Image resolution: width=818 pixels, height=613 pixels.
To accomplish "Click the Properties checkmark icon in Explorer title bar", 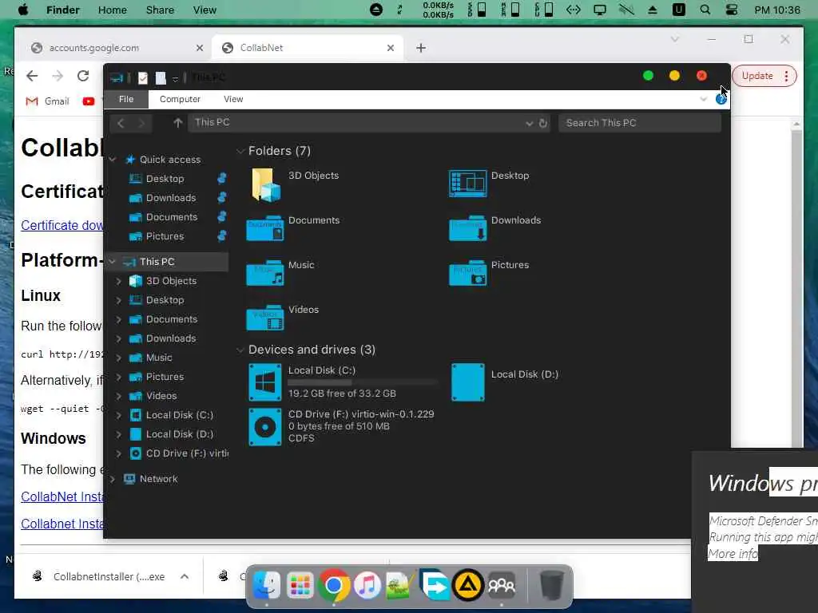I will click(143, 78).
